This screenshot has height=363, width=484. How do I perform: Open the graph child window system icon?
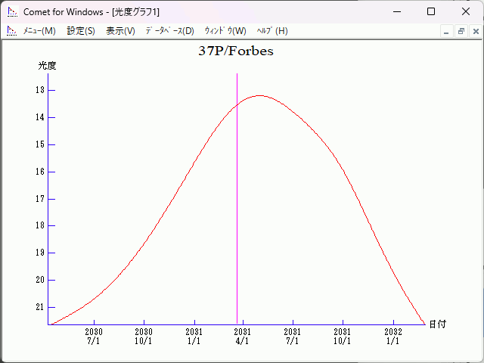(11, 31)
